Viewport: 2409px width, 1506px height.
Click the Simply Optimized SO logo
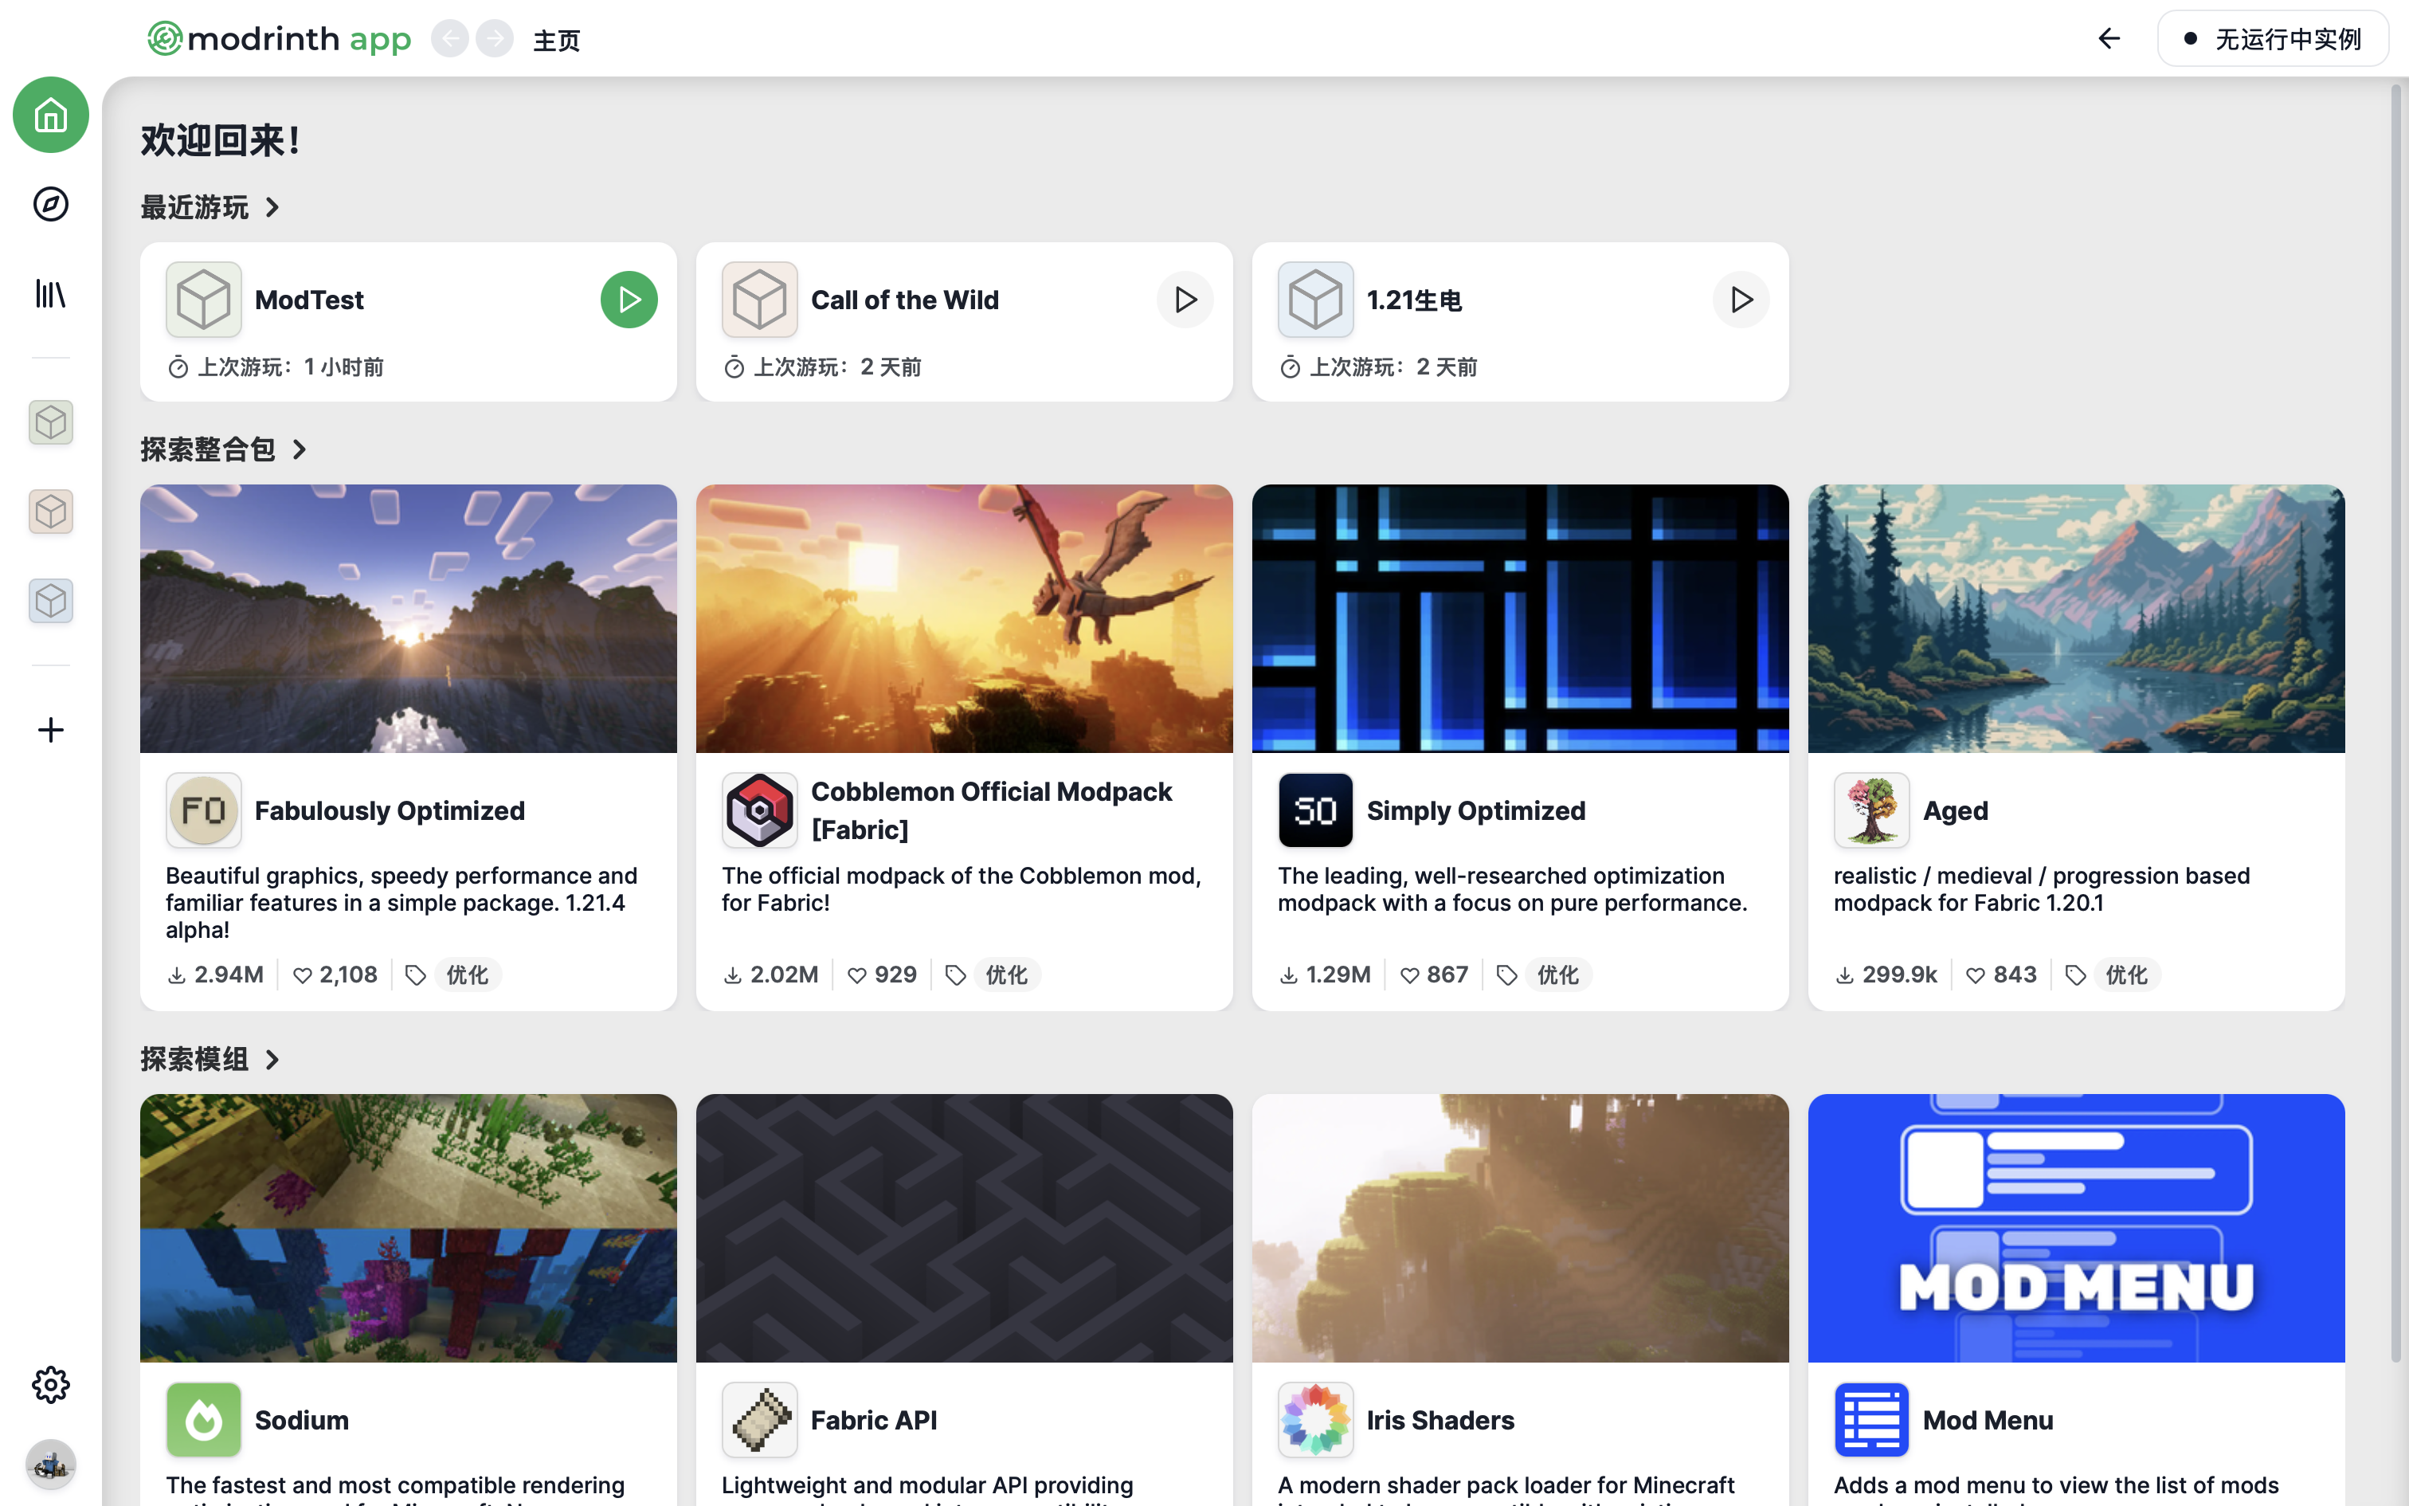point(1316,811)
